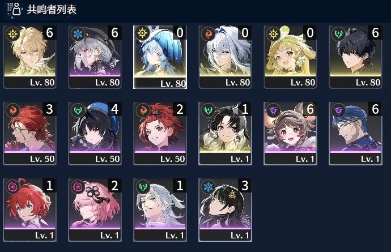Click the havoc swirl icon on red-haired Lv. 1 card

[12, 186]
